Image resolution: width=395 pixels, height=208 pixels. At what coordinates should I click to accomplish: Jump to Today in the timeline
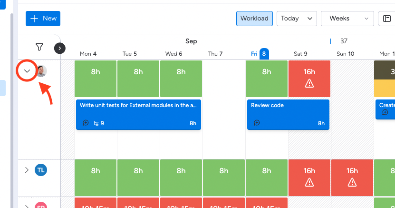[290, 19]
